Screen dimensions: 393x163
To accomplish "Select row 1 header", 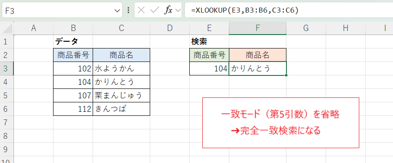I will (x=7, y=42).
